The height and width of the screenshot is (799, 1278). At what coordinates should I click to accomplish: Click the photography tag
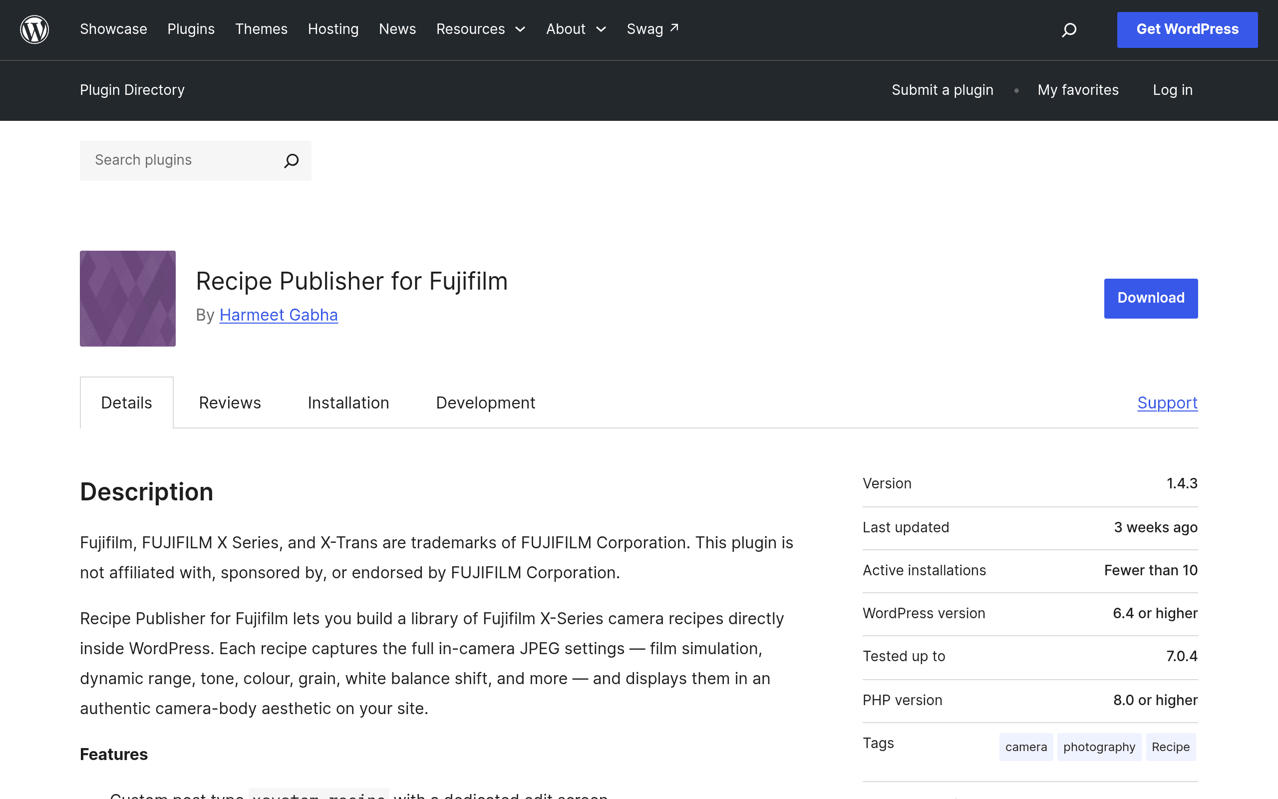[x=1099, y=747]
